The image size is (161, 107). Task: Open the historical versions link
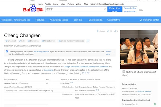point(144,91)
